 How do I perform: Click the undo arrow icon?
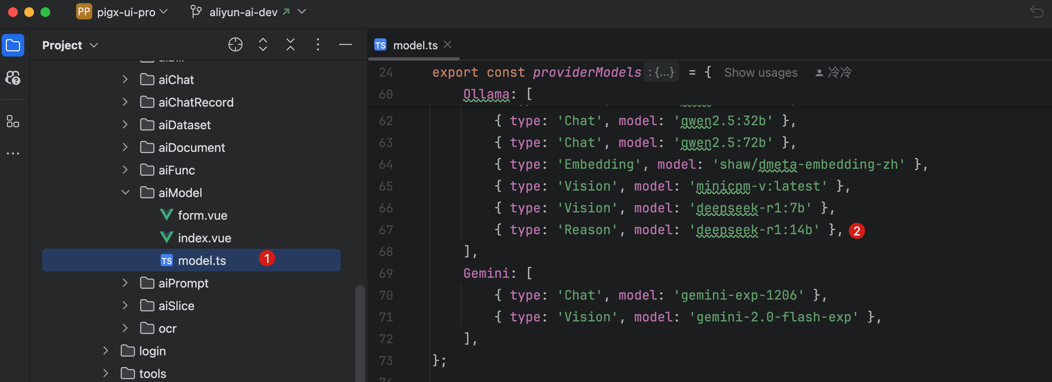pyautogui.click(x=1037, y=12)
